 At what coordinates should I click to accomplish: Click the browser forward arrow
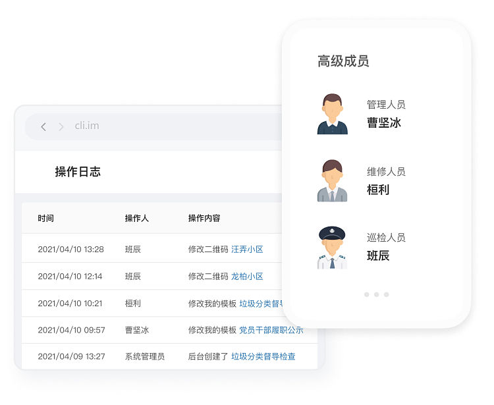point(61,126)
